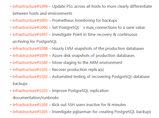Open the infrastructure#1104 issue link
The image size is (159, 118).
pos(30,105)
